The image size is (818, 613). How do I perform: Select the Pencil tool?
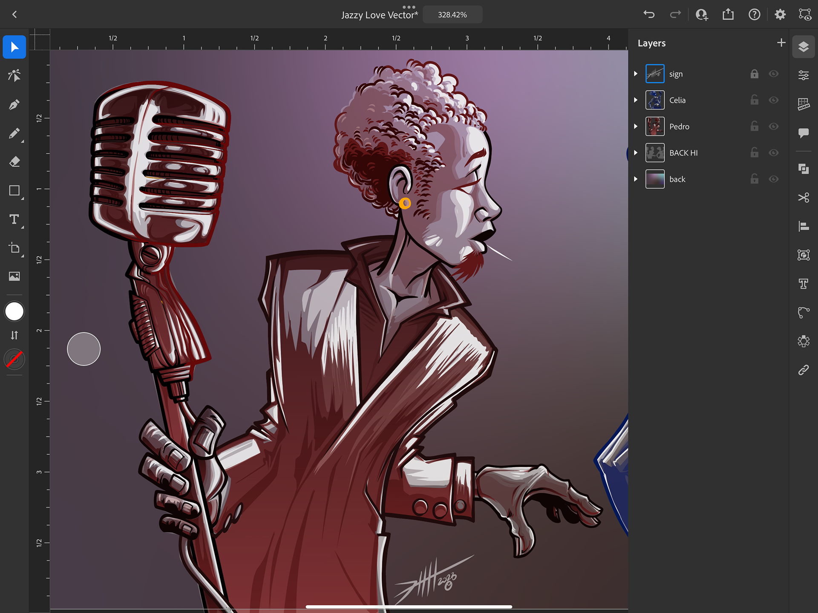(14, 133)
